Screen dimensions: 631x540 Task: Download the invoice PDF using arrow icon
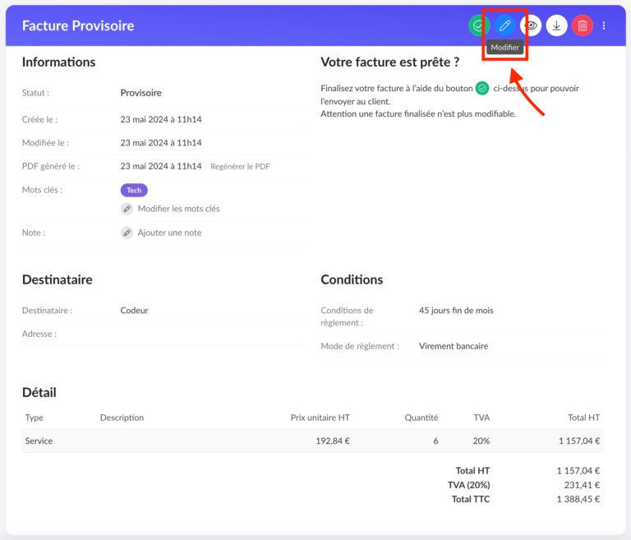tap(556, 25)
